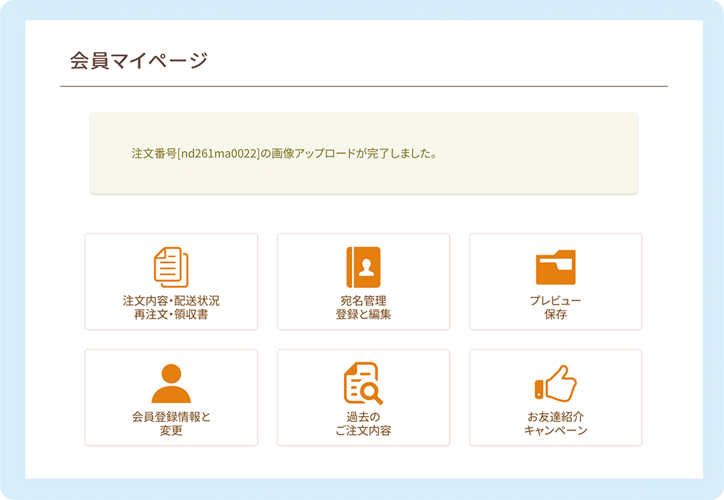Click the address book icon for 宛名管理
This screenshot has width=724, height=500.
[363, 267]
